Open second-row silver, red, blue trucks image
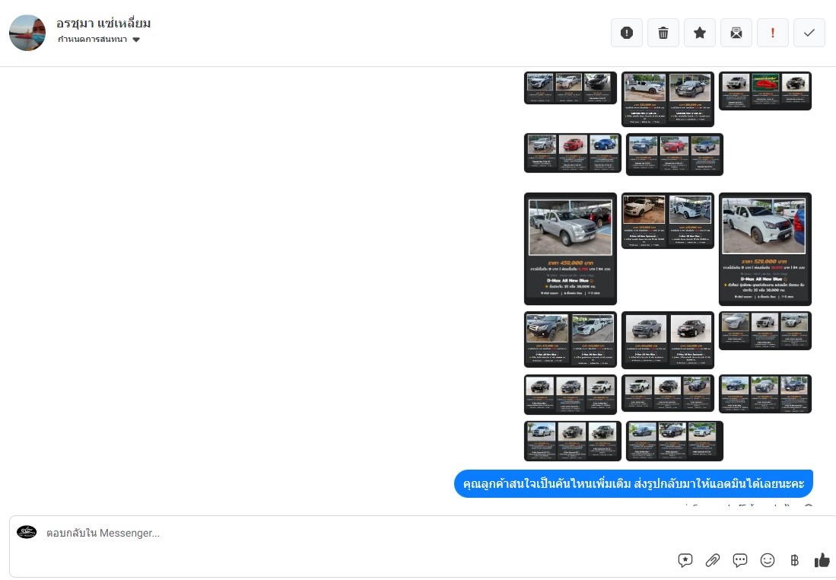836x580 pixels. tap(573, 153)
